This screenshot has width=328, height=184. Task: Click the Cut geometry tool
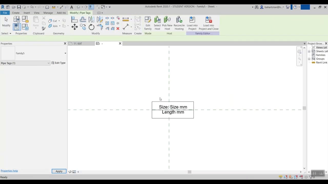click(52, 21)
